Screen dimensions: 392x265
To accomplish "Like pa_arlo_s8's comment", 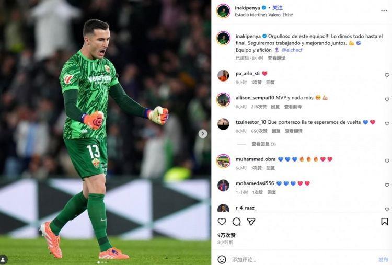I will point(387,75).
